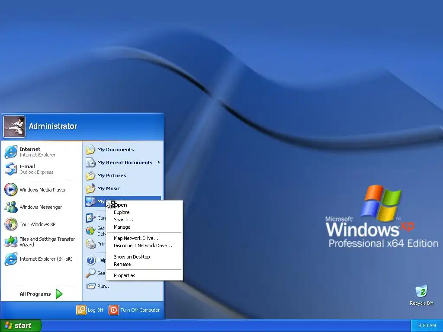The width and height of the screenshot is (443, 332).
Task: Click My Recent Documents icon
Action: (91, 163)
